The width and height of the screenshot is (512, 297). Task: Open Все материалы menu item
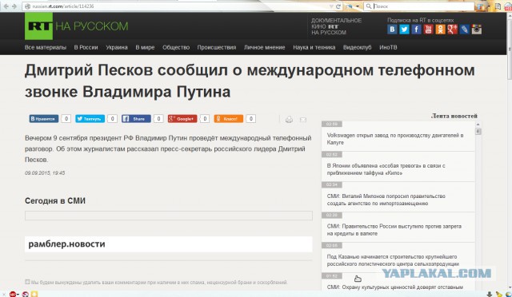pos(46,47)
